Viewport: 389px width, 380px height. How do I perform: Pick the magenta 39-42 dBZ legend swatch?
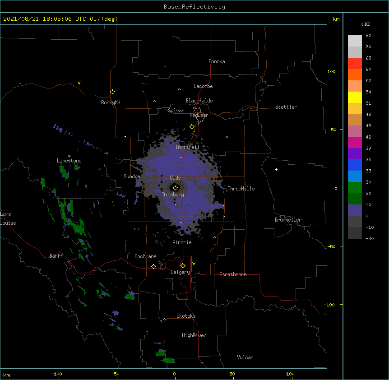tap(355, 142)
